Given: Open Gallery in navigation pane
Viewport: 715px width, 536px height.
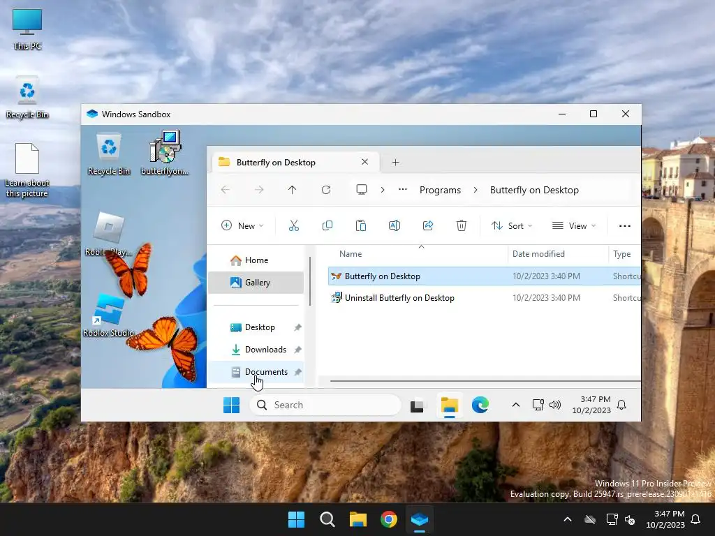Looking at the screenshot, I should pos(256,283).
